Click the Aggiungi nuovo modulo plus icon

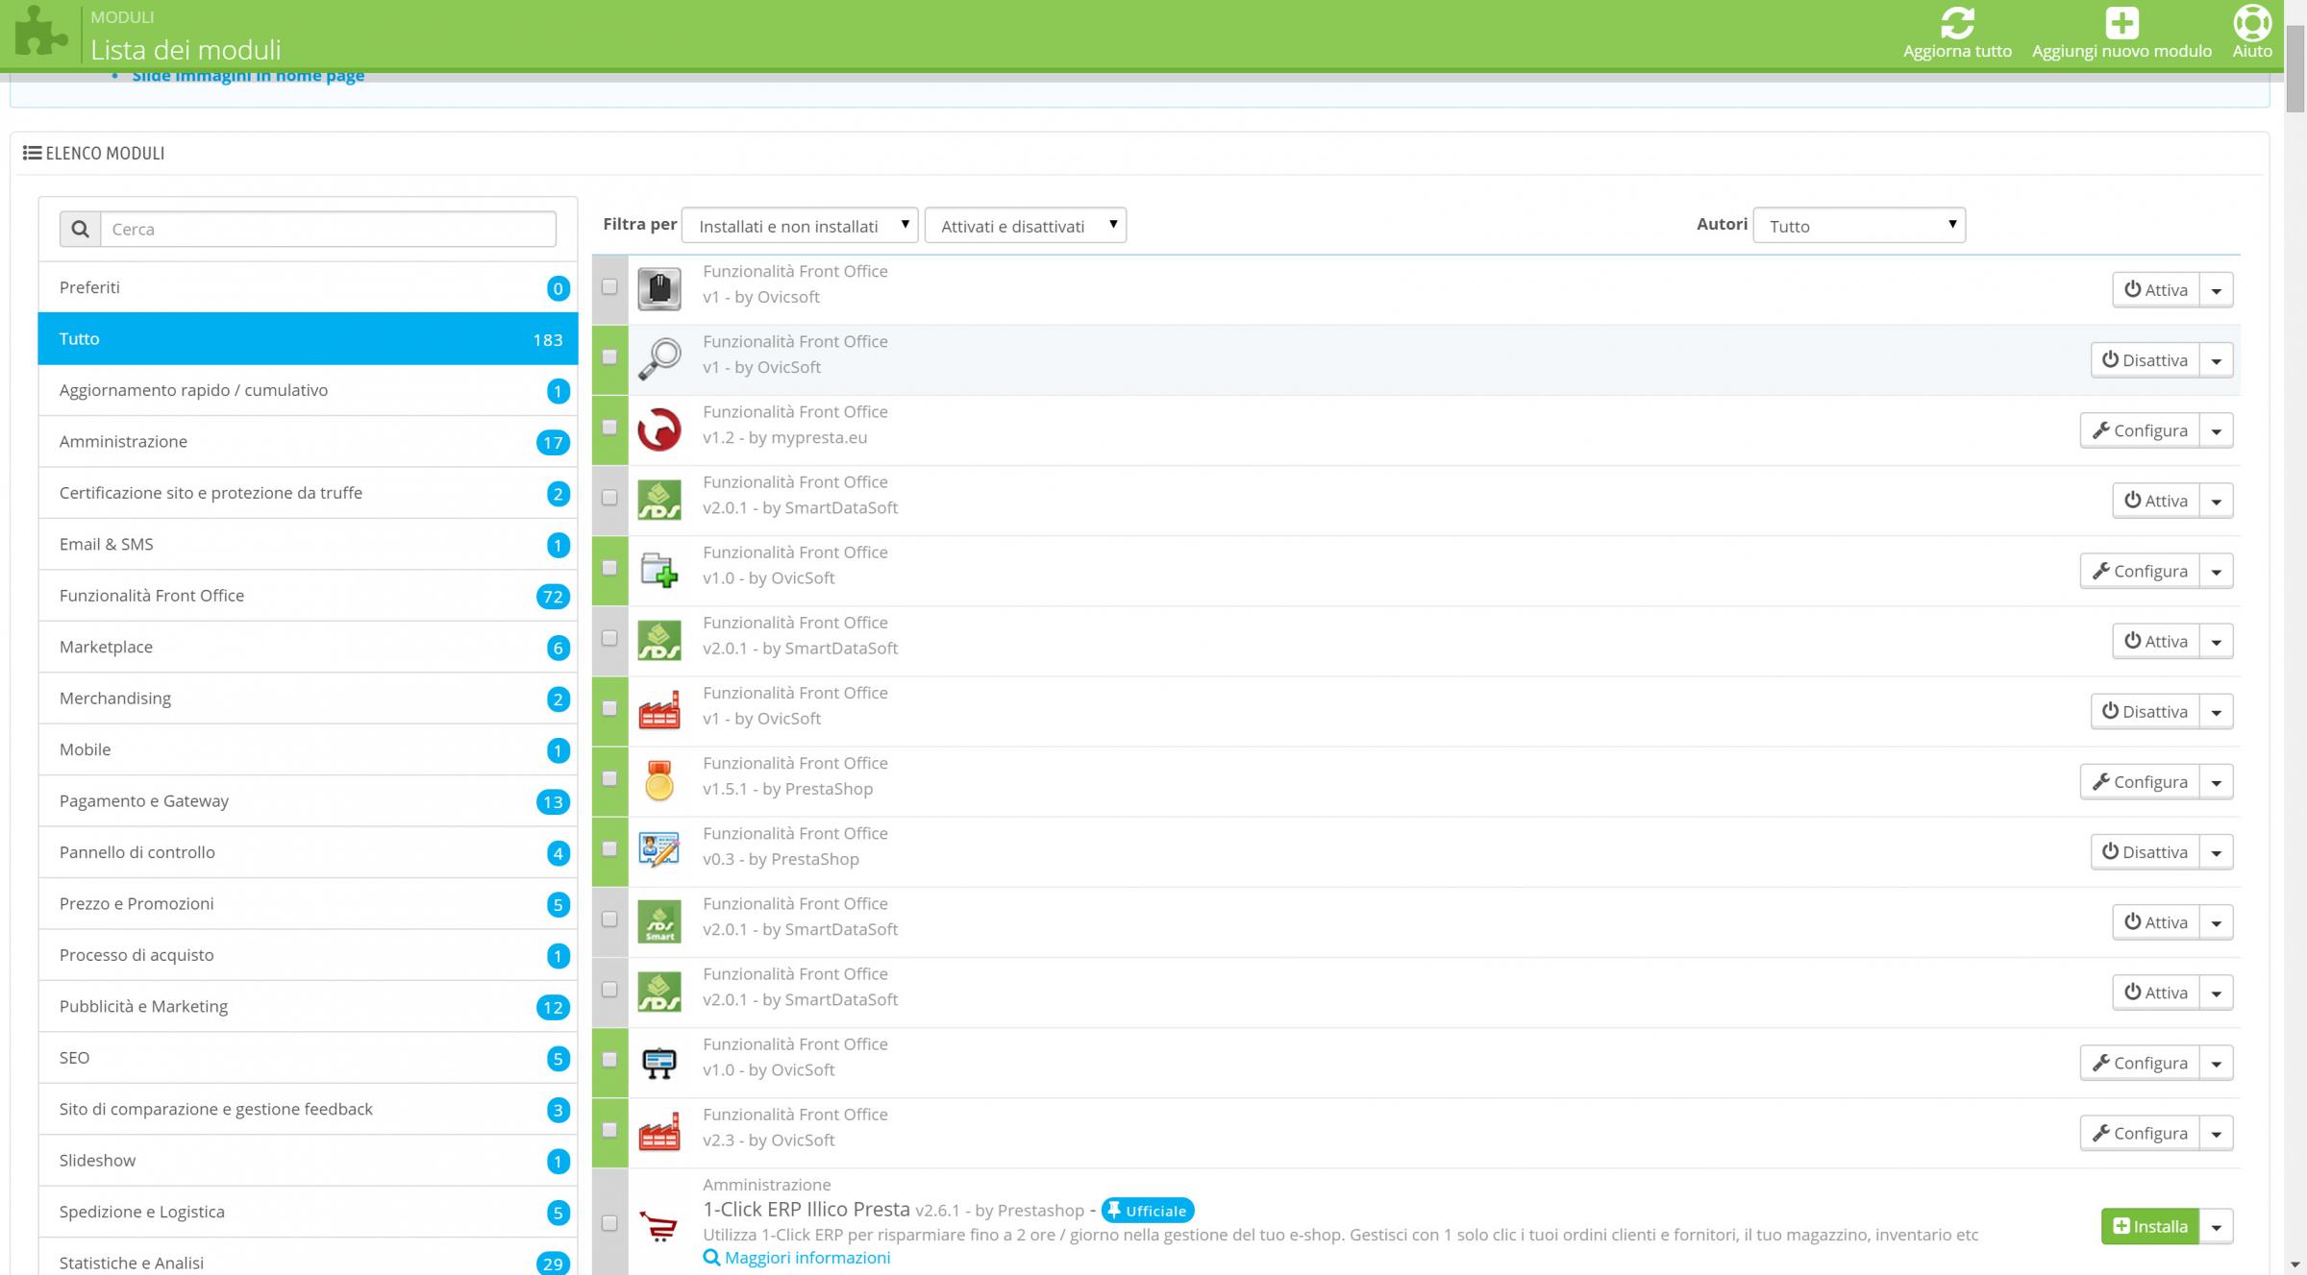[2121, 23]
